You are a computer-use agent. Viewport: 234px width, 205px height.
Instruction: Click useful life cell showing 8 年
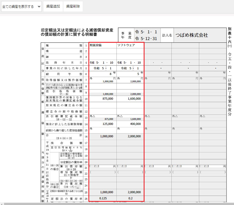(103, 74)
